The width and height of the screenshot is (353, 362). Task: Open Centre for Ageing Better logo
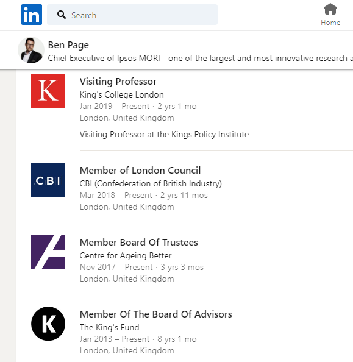(x=48, y=252)
